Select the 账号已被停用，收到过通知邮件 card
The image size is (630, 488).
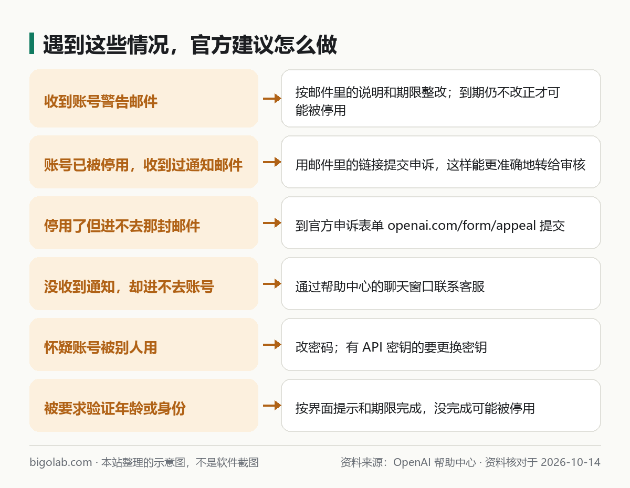(x=144, y=162)
